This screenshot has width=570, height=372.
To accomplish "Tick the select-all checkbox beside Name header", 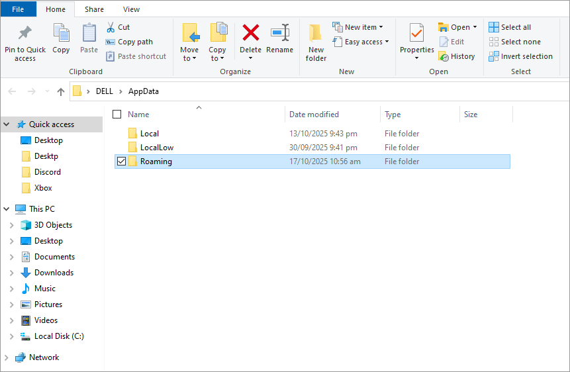I will (x=117, y=115).
